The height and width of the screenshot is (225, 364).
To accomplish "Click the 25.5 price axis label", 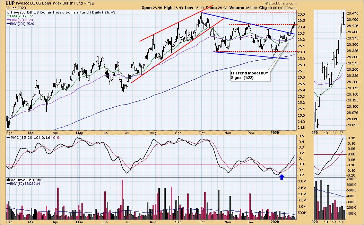I will click(301, 84).
